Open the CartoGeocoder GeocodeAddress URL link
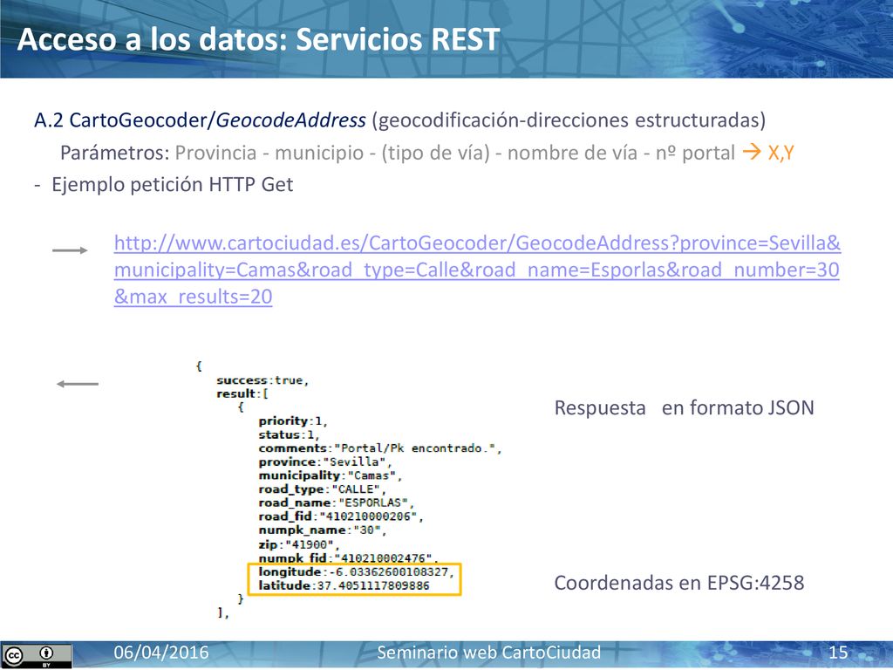The image size is (893, 670). 477,270
